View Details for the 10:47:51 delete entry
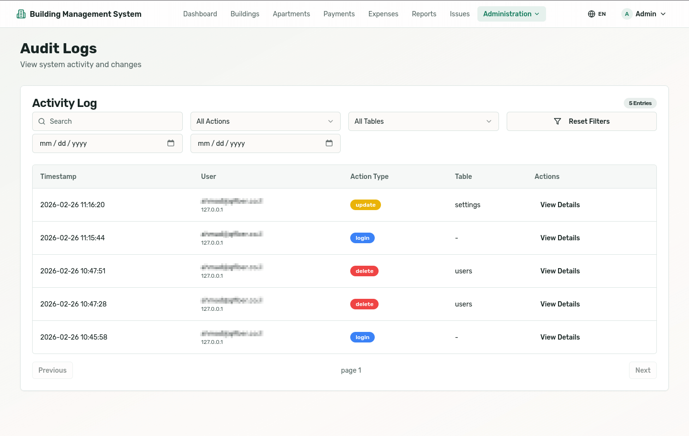The width and height of the screenshot is (689, 436). click(x=560, y=271)
